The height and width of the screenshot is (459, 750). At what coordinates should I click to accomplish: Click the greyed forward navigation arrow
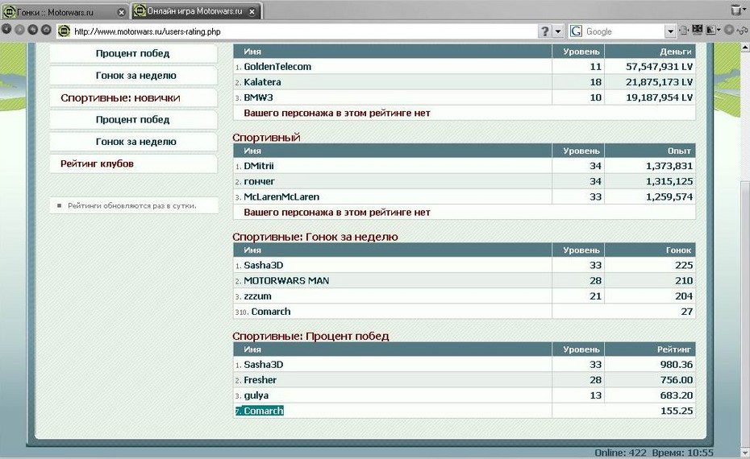[x=19, y=30]
